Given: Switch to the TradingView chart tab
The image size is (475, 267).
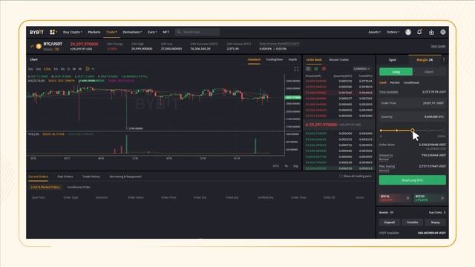Looking at the screenshot, I should (275, 59).
